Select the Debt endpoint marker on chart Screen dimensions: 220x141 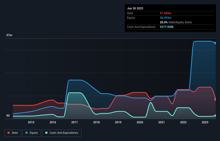[215, 99]
